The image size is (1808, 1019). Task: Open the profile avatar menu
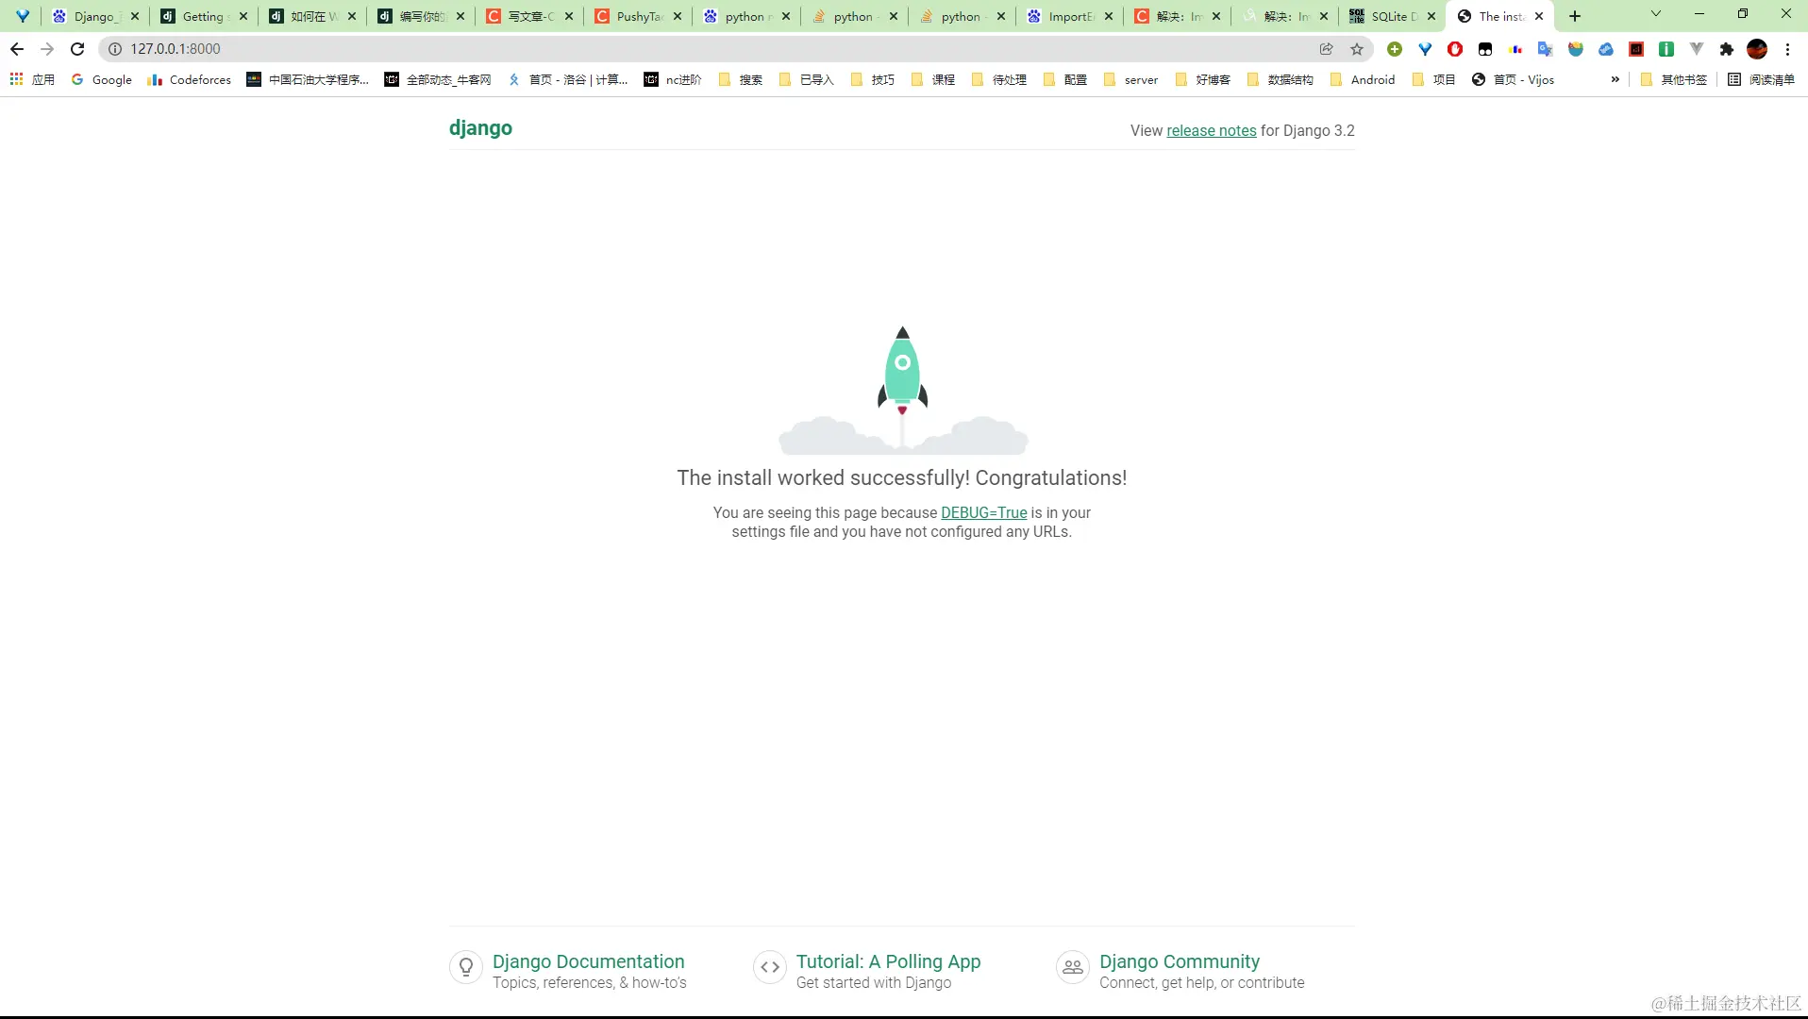pyautogui.click(x=1757, y=49)
